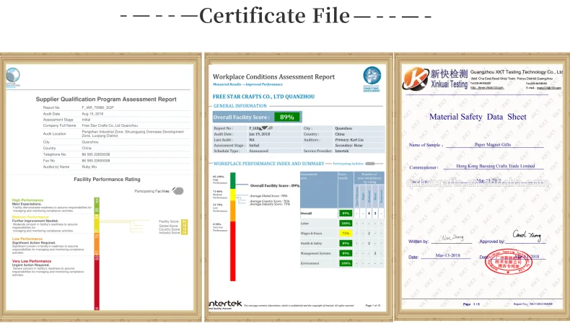This screenshot has height=331, width=570.
Task: Click the Certificate File heading
Action: click(x=274, y=16)
